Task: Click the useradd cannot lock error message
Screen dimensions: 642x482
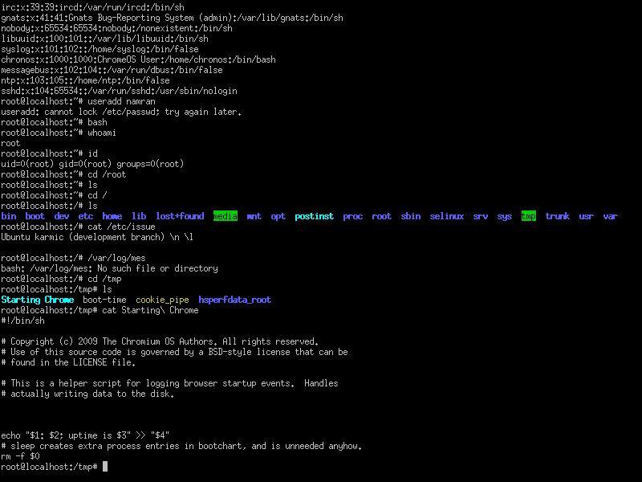Action: 120,112
